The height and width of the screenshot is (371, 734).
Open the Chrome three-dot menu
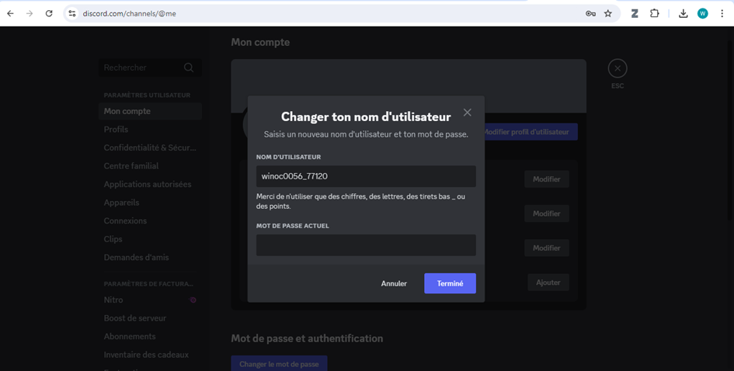click(722, 13)
